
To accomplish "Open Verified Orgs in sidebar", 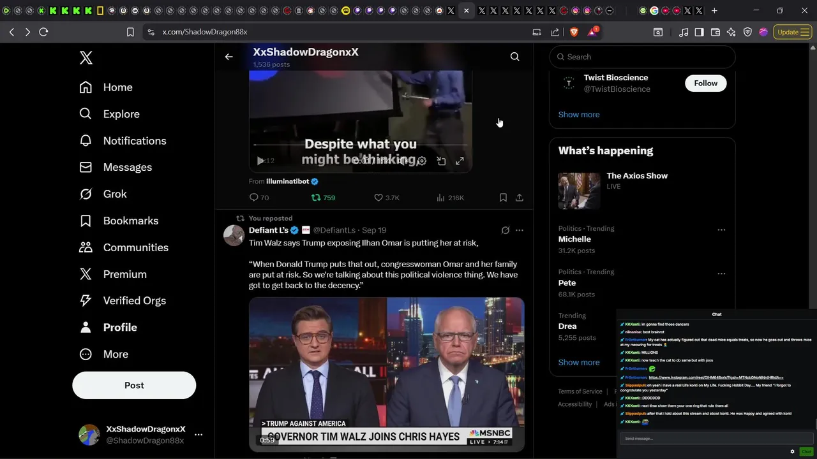I will (x=123, y=301).
